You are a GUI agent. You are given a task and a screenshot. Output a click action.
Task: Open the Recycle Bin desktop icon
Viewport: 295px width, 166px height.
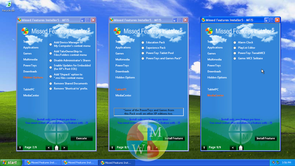coord(8,6)
